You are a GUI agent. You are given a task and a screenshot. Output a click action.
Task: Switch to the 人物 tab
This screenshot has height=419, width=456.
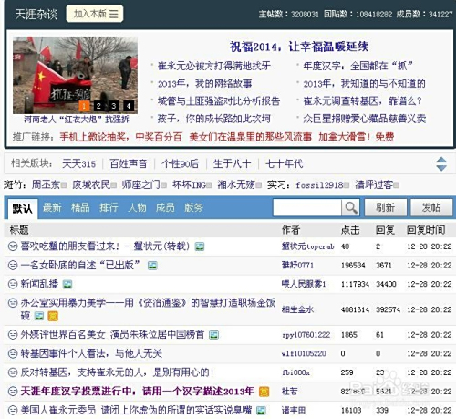[x=137, y=207]
